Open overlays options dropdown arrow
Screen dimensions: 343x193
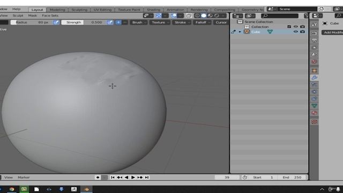180,16
